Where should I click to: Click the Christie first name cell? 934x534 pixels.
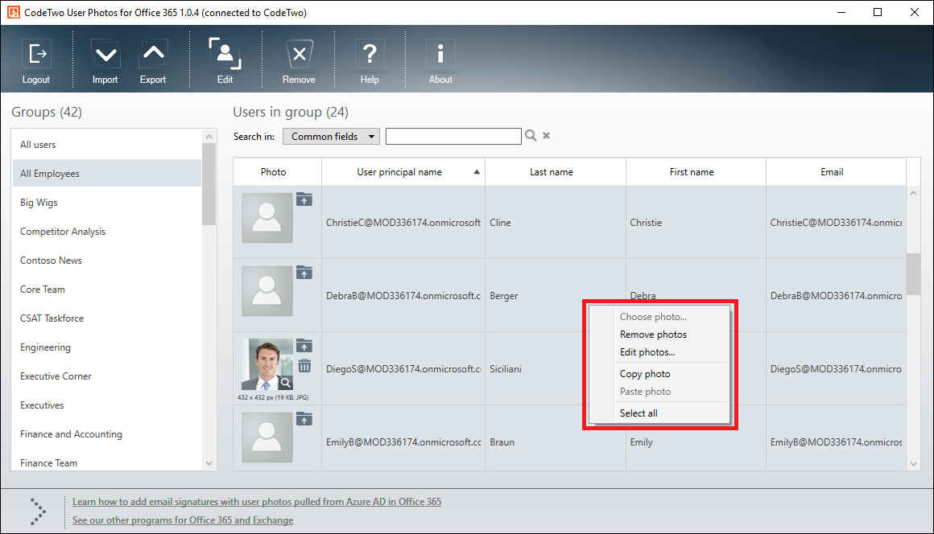pos(696,223)
